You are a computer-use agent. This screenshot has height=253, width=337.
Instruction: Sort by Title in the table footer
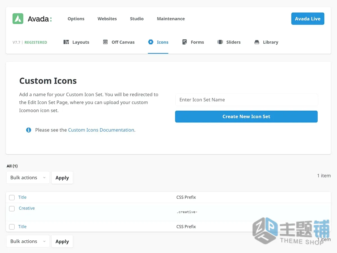click(22, 227)
